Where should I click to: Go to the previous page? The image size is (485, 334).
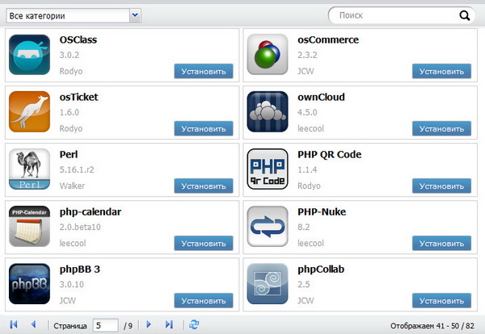pyautogui.click(x=33, y=324)
